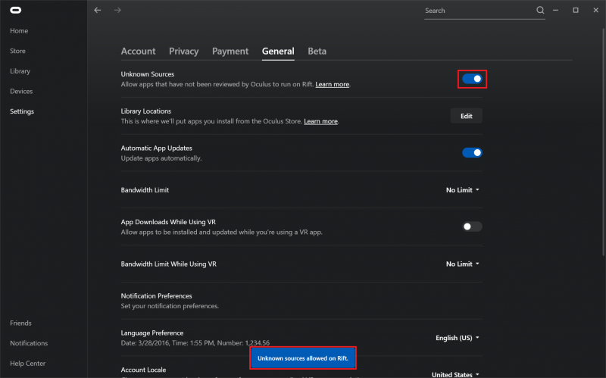
Task: Switch to the Payment tab
Action: click(230, 51)
